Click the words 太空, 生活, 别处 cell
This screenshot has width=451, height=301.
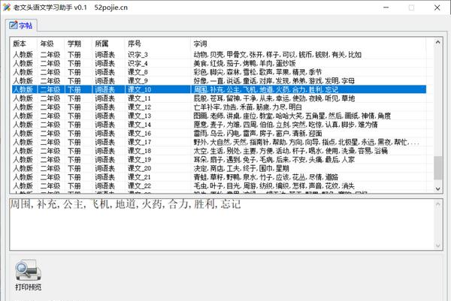[x=290, y=151]
